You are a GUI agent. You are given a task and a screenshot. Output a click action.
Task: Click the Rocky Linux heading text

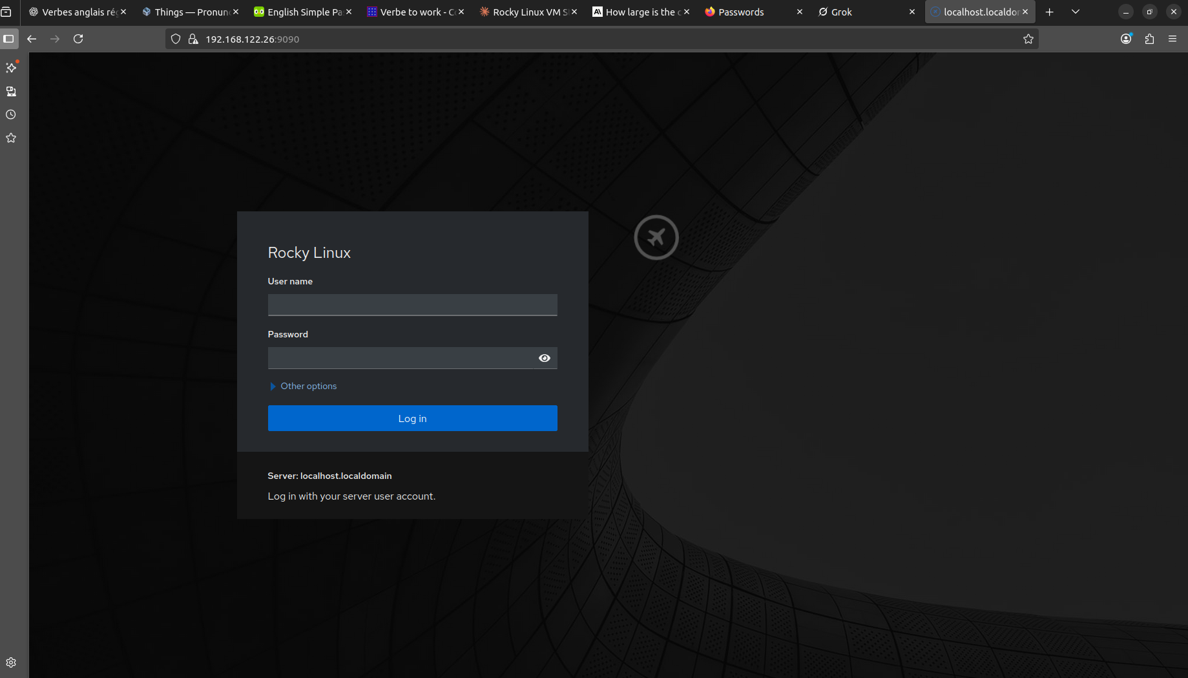click(x=309, y=253)
